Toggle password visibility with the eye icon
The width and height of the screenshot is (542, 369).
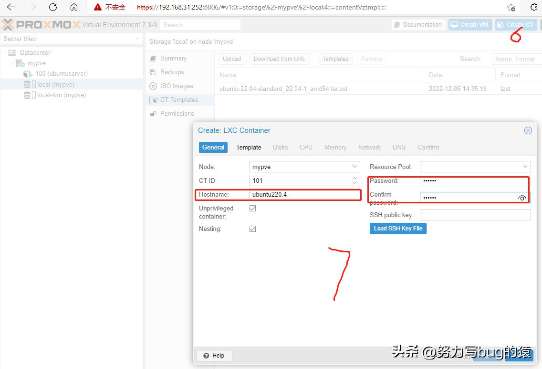pyautogui.click(x=522, y=198)
